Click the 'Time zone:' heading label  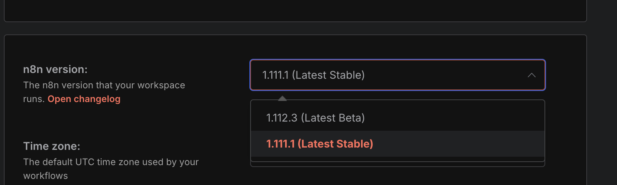pos(52,146)
